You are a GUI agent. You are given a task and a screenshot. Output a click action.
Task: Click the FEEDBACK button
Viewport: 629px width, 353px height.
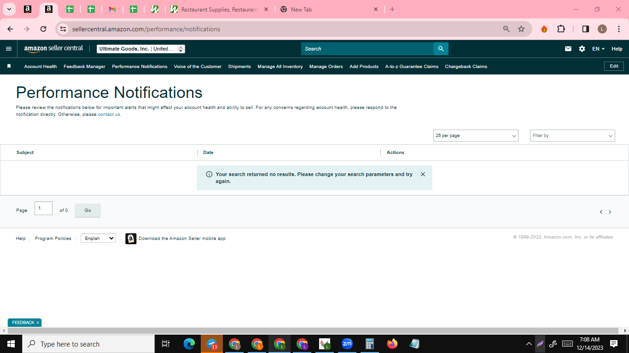[23, 323]
